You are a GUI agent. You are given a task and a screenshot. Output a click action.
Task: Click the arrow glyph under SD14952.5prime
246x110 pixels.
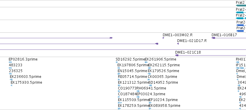pos(150,85)
